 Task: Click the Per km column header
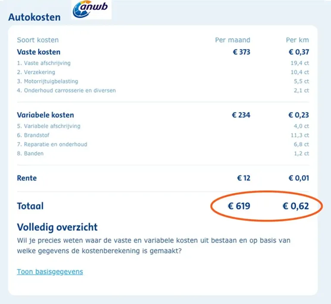click(297, 40)
